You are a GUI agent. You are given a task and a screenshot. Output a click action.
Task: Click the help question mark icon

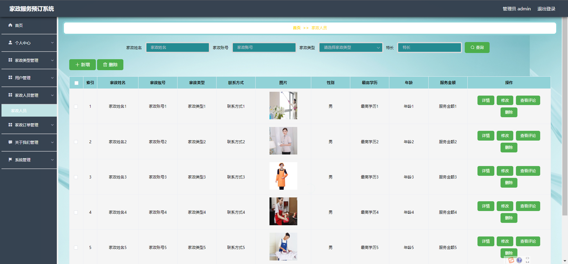tap(519, 260)
